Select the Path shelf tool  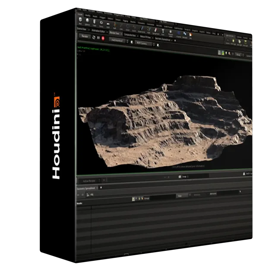tap(149, 30)
